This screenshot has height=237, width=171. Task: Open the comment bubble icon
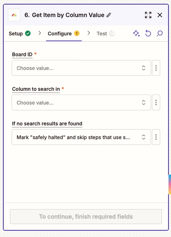(x=160, y=33)
